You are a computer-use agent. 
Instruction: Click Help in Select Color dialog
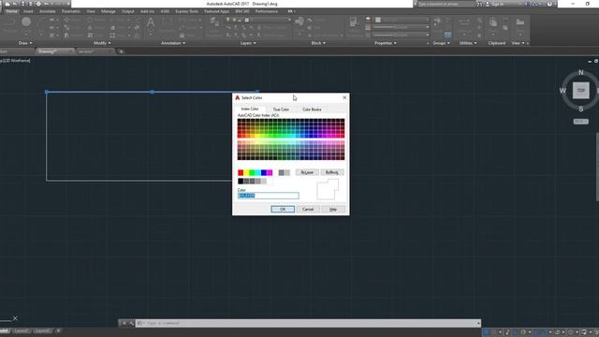[333, 209]
